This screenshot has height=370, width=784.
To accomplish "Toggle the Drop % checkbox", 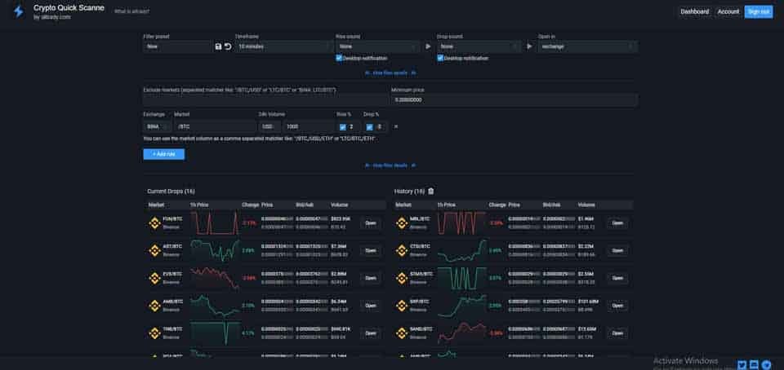I will 369,127.
